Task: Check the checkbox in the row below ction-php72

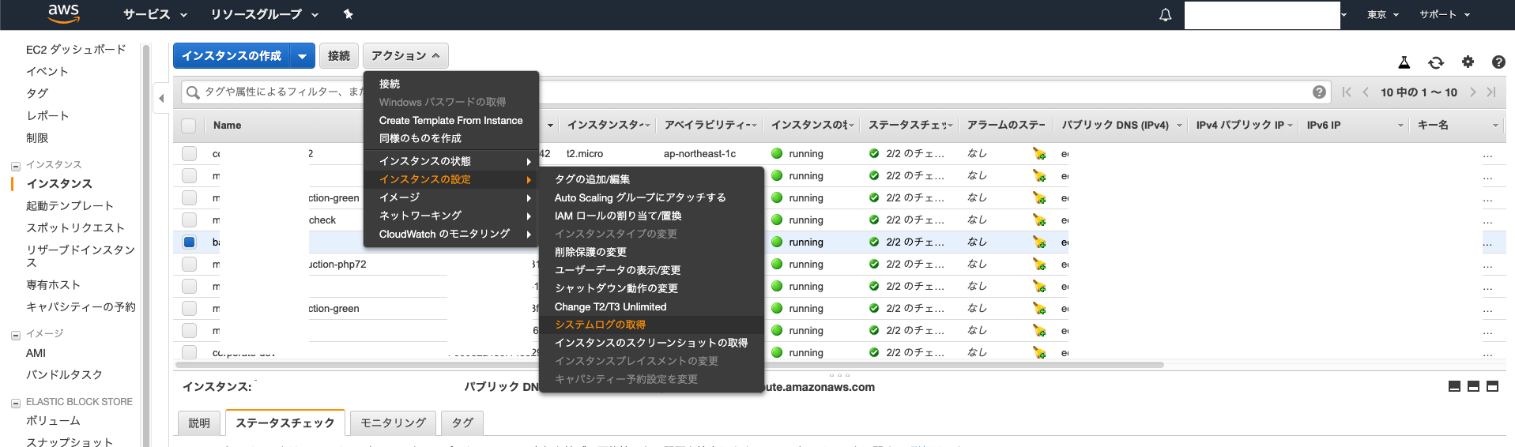Action: point(189,286)
